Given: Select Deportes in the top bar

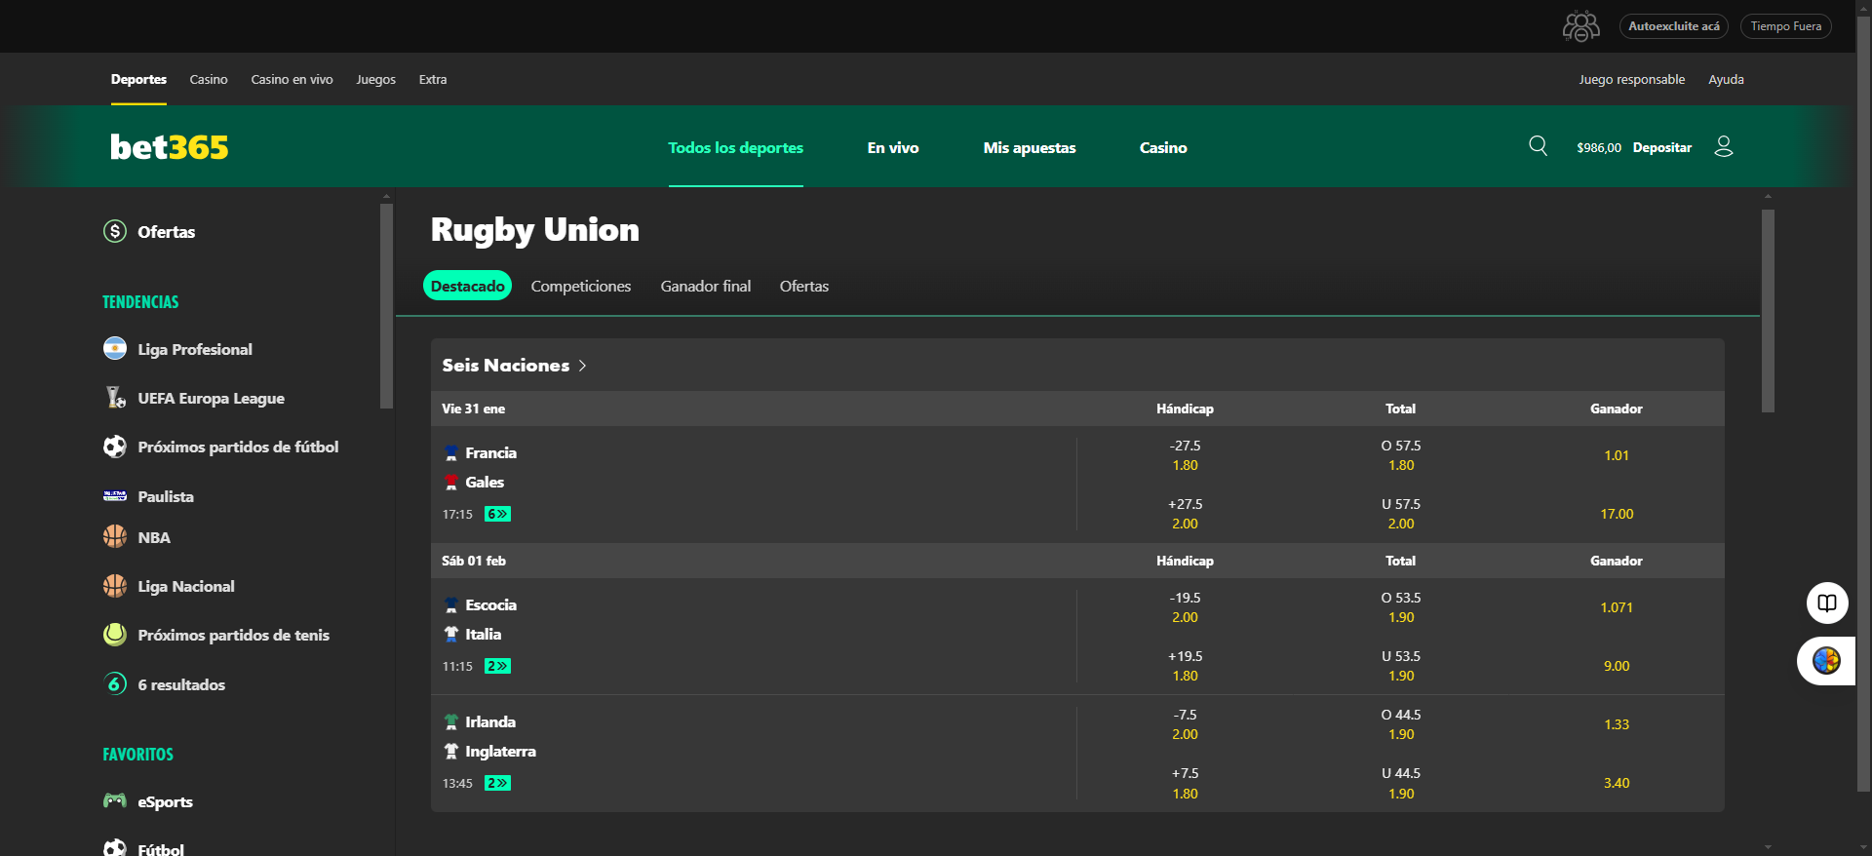Looking at the screenshot, I should coord(138,79).
